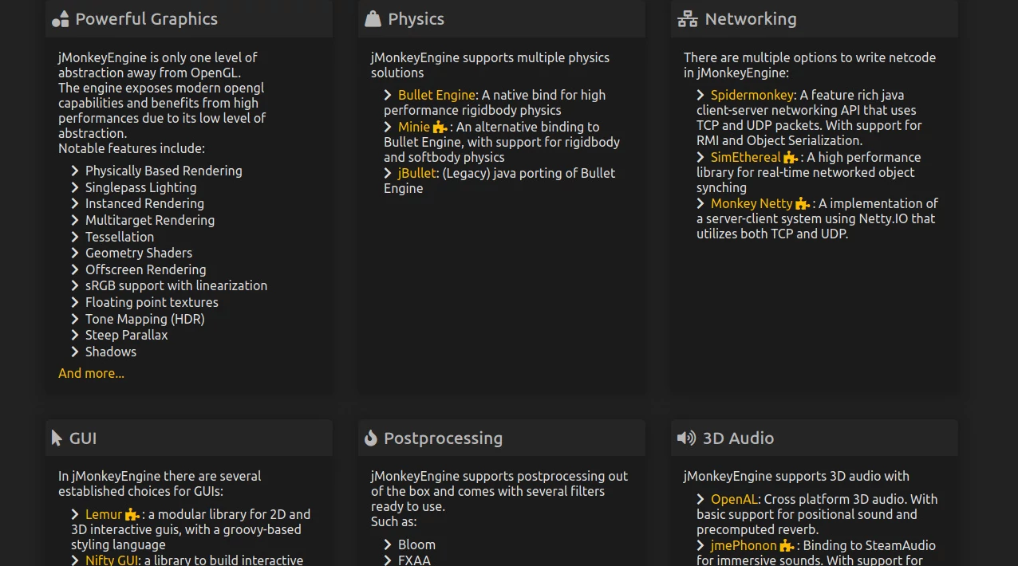Viewport: 1018px width, 566px height.
Task: Open the OpenAL audio link
Action: click(733, 499)
